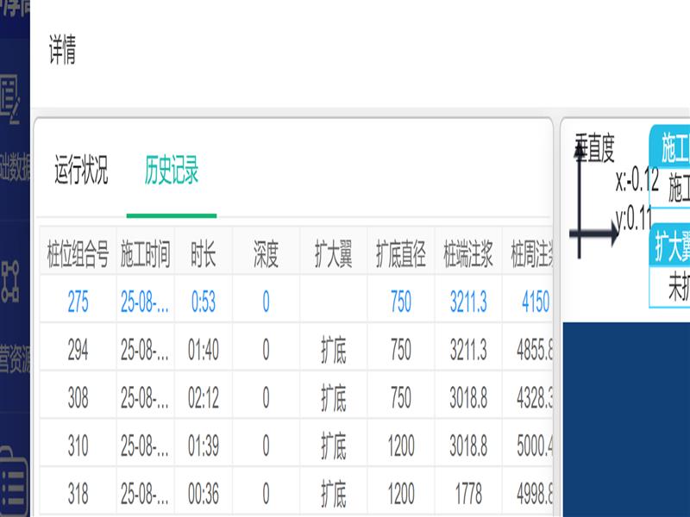Click pile group 310 cell
This screenshot has width=690, height=517.
point(78,445)
